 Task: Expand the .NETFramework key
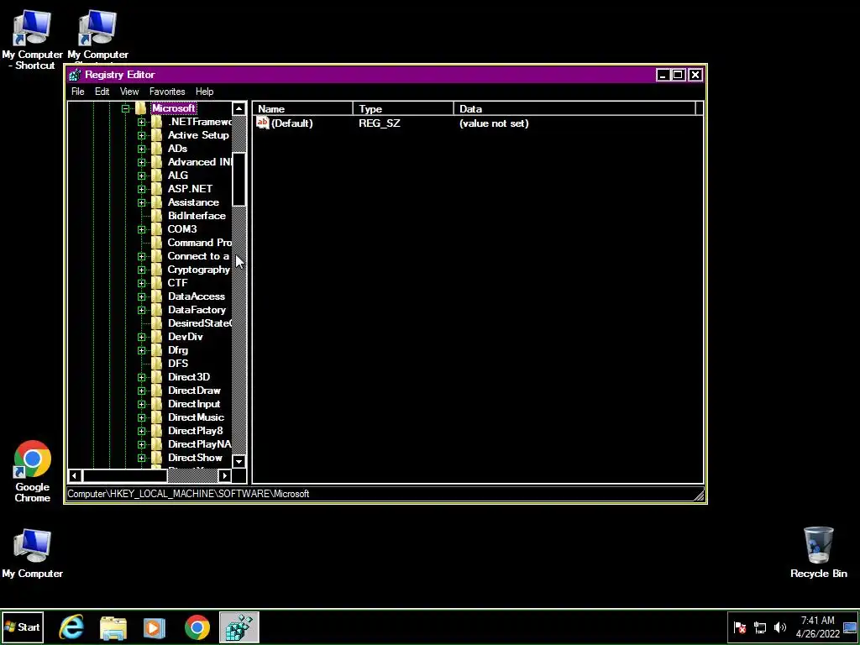coord(141,122)
